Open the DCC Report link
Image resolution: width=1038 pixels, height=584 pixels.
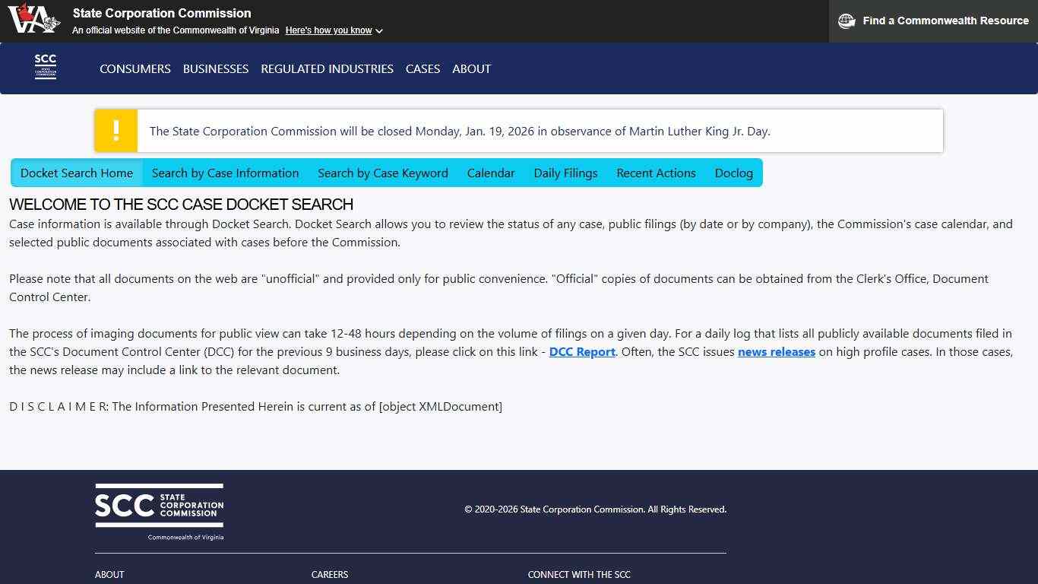point(581,351)
